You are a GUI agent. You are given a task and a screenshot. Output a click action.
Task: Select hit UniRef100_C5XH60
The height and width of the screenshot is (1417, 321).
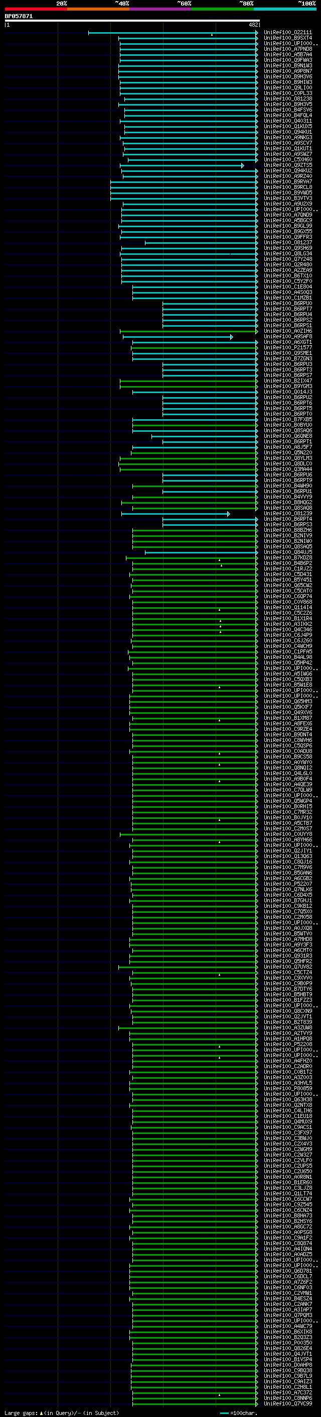point(287,159)
